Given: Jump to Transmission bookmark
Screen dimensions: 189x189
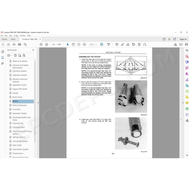Looking at the screenshot, I should click(x=18, y=153).
